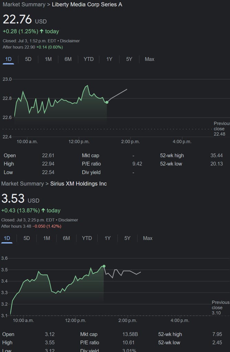Click +0.43 (13.87%) today change text
Image resolution: width=230 pixels, height=352 pixels.
tap(31, 211)
